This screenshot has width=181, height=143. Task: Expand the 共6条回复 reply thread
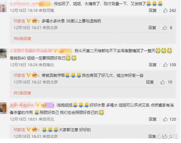[22, 38]
